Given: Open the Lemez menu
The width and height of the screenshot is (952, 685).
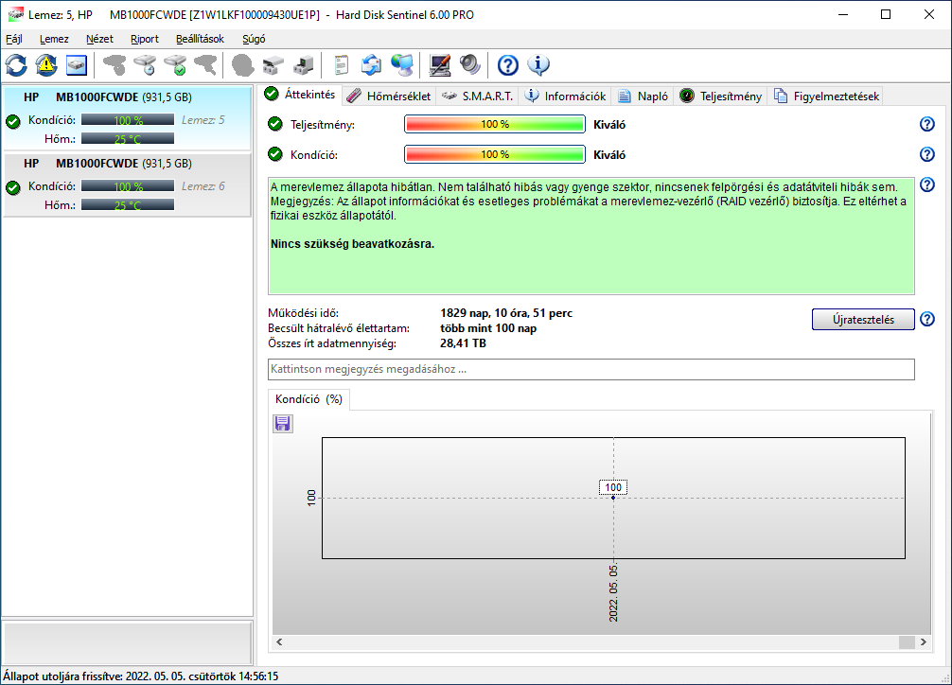Looking at the screenshot, I should point(54,39).
